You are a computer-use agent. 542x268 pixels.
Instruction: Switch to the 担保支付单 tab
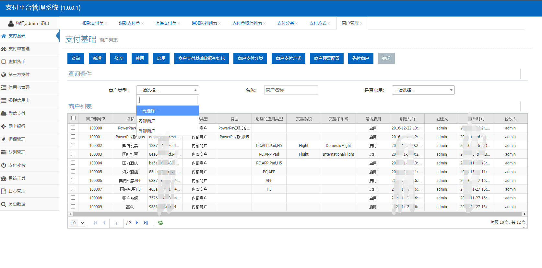[166, 23]
